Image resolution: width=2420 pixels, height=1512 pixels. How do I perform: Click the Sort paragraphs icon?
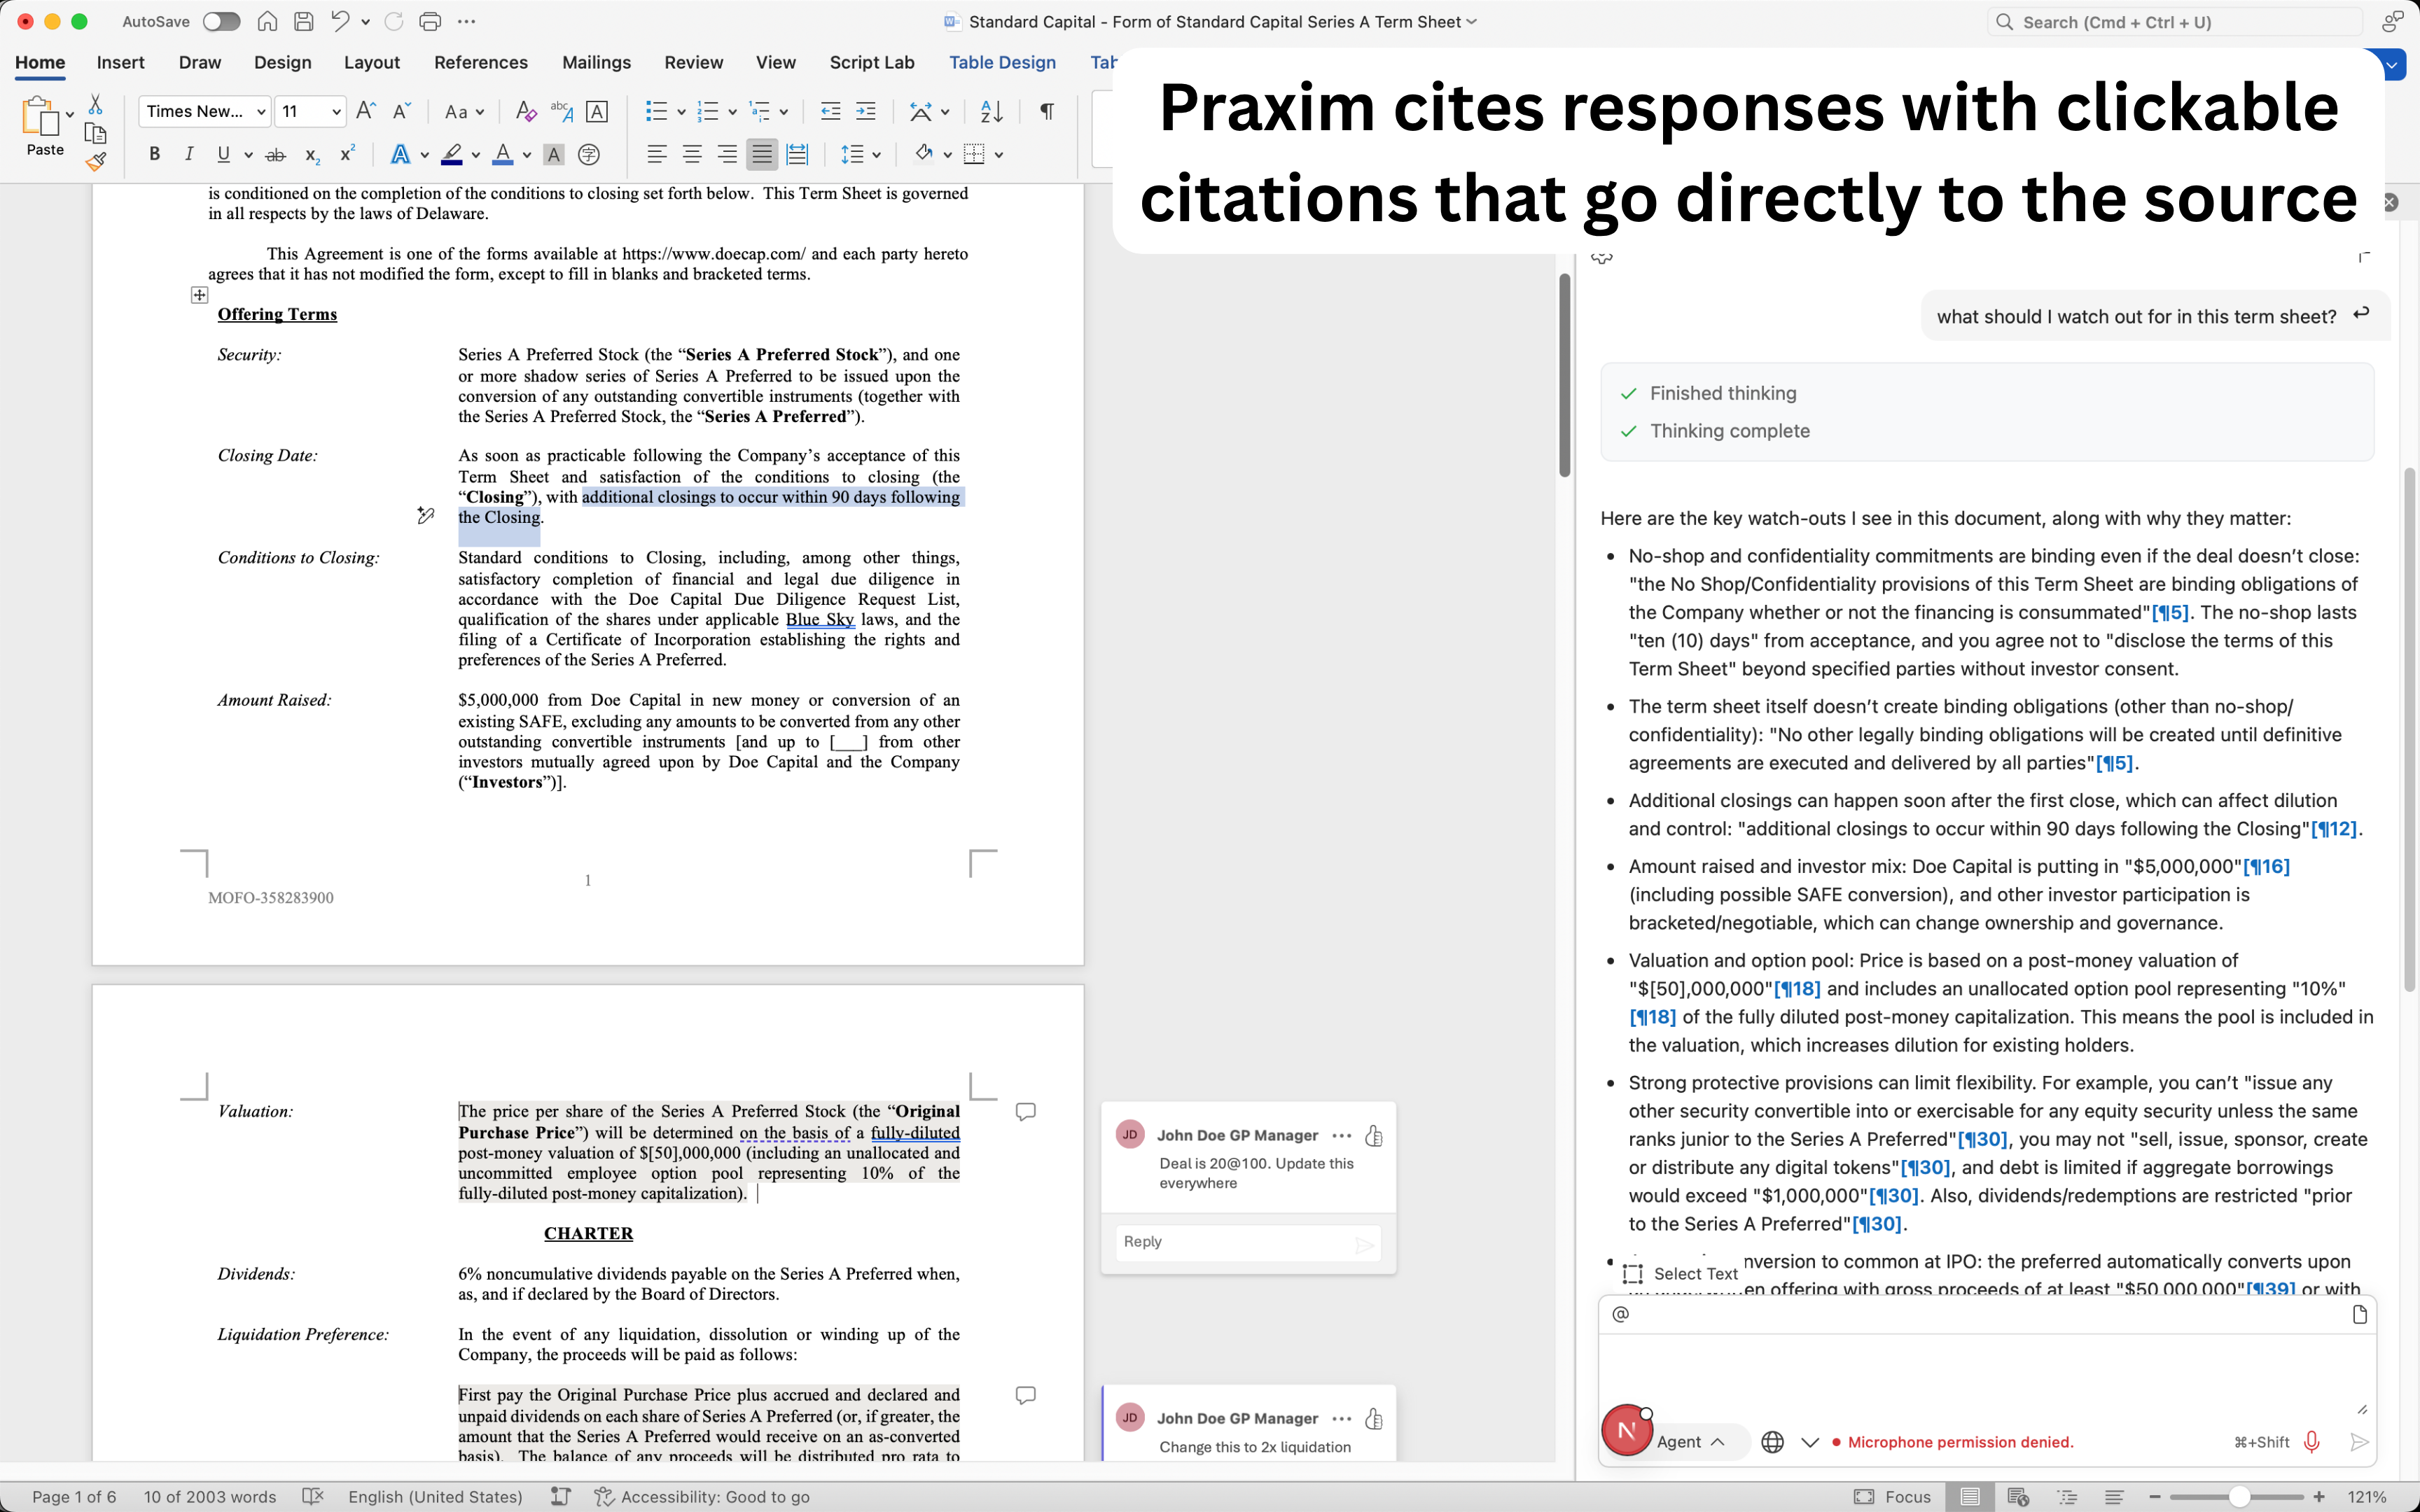pyautogui.click(x=991, y=111)
